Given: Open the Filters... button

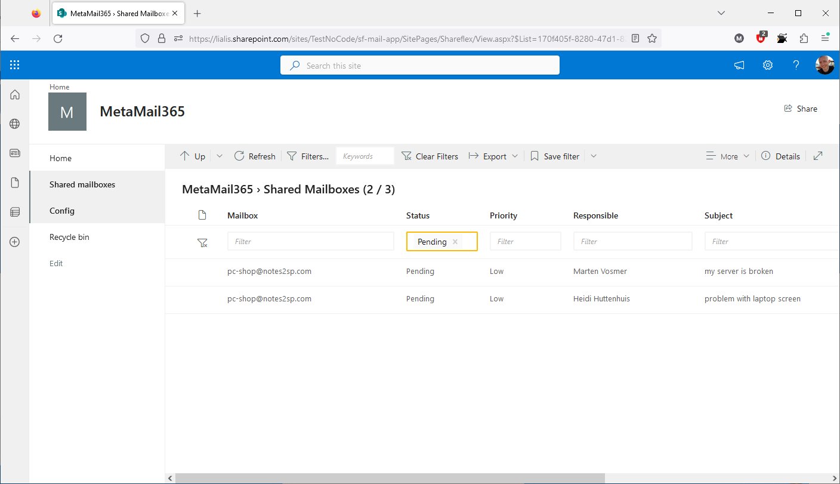Looking at the screenshot, I should pos(308,156).
